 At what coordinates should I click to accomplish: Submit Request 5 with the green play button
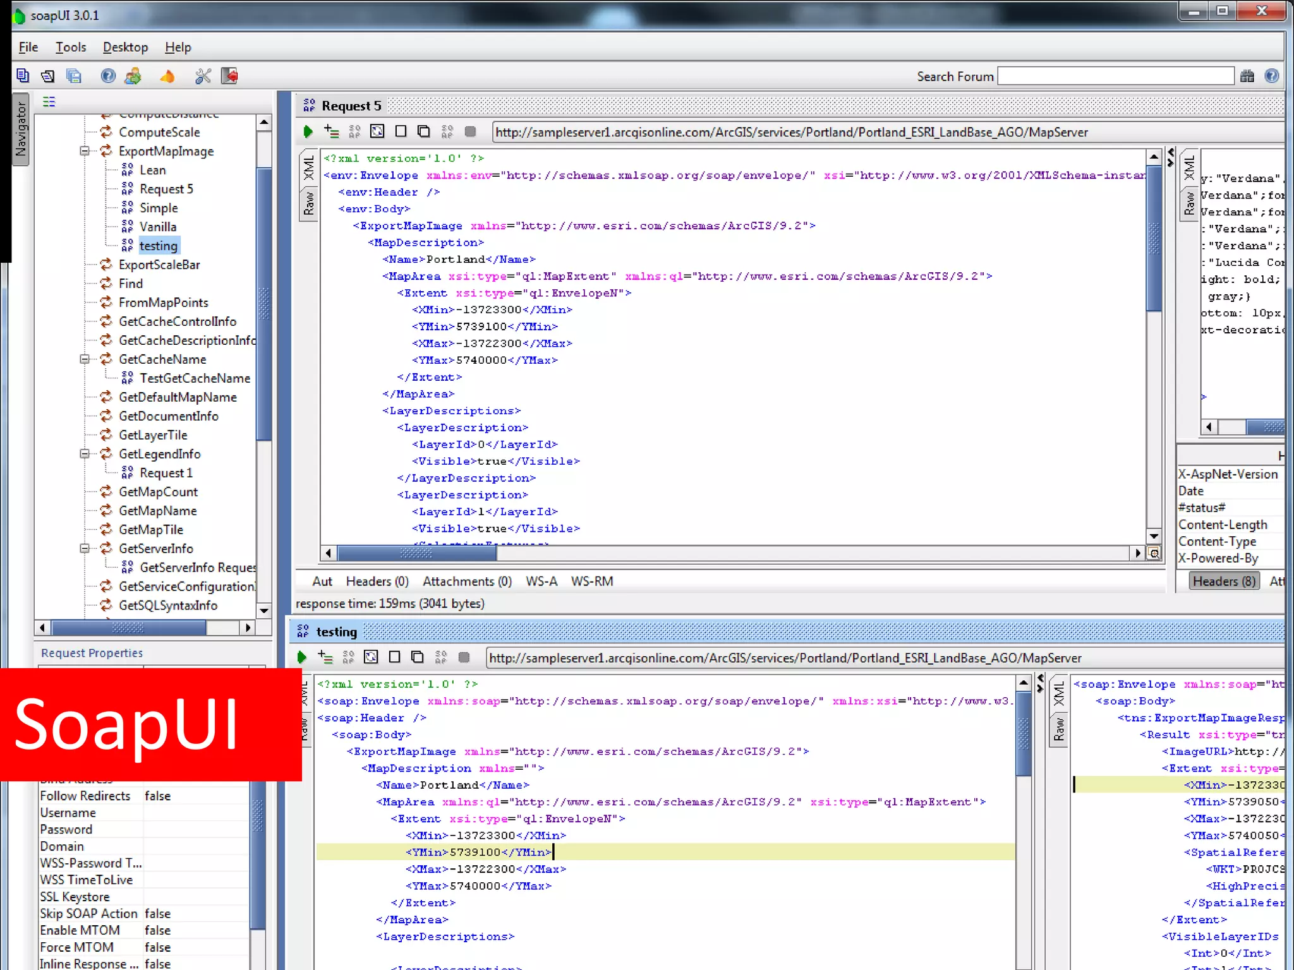coord(308,131)
